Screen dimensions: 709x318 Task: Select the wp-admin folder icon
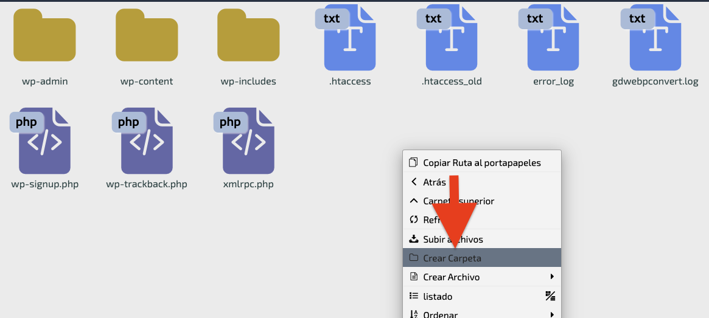[44, 35]
